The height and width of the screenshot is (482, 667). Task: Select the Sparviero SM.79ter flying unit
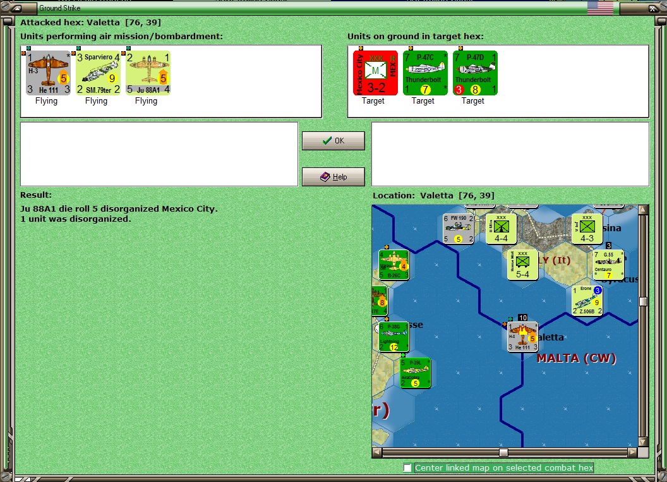99,73
